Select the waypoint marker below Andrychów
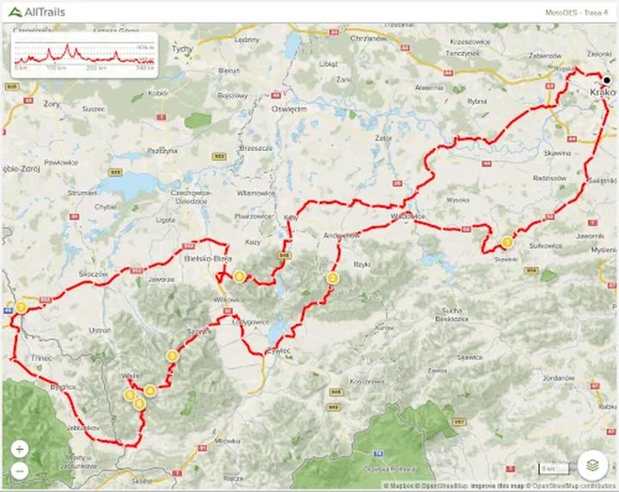 pyautogui.click(x=333, y=278)
